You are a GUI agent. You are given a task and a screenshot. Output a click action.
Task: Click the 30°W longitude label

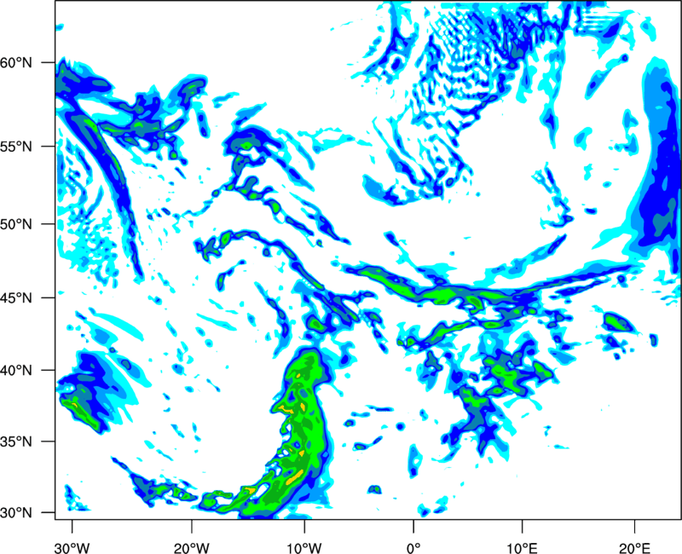[x=72, y=548]
